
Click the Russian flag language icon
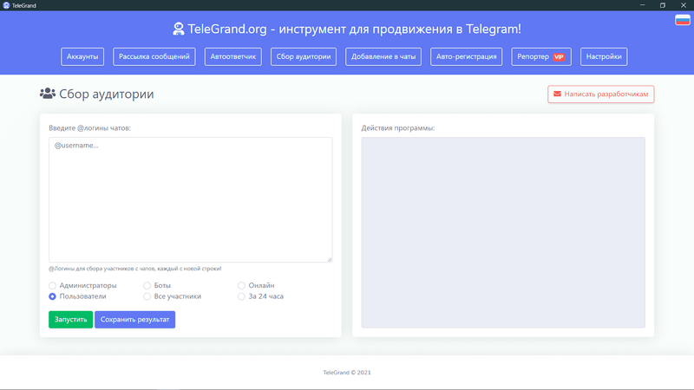683,20
